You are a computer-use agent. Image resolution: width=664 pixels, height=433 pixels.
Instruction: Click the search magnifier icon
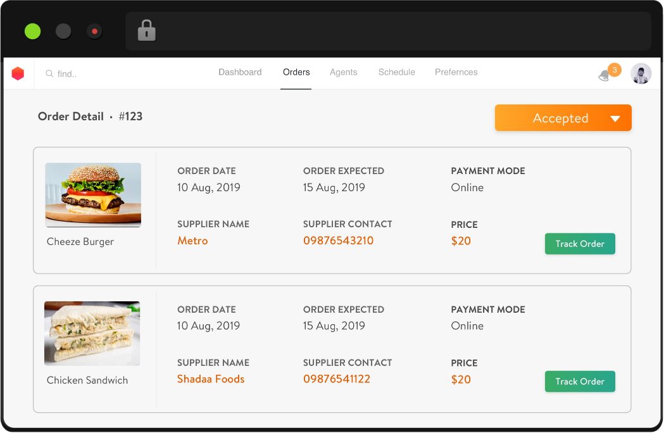point(49,74)
